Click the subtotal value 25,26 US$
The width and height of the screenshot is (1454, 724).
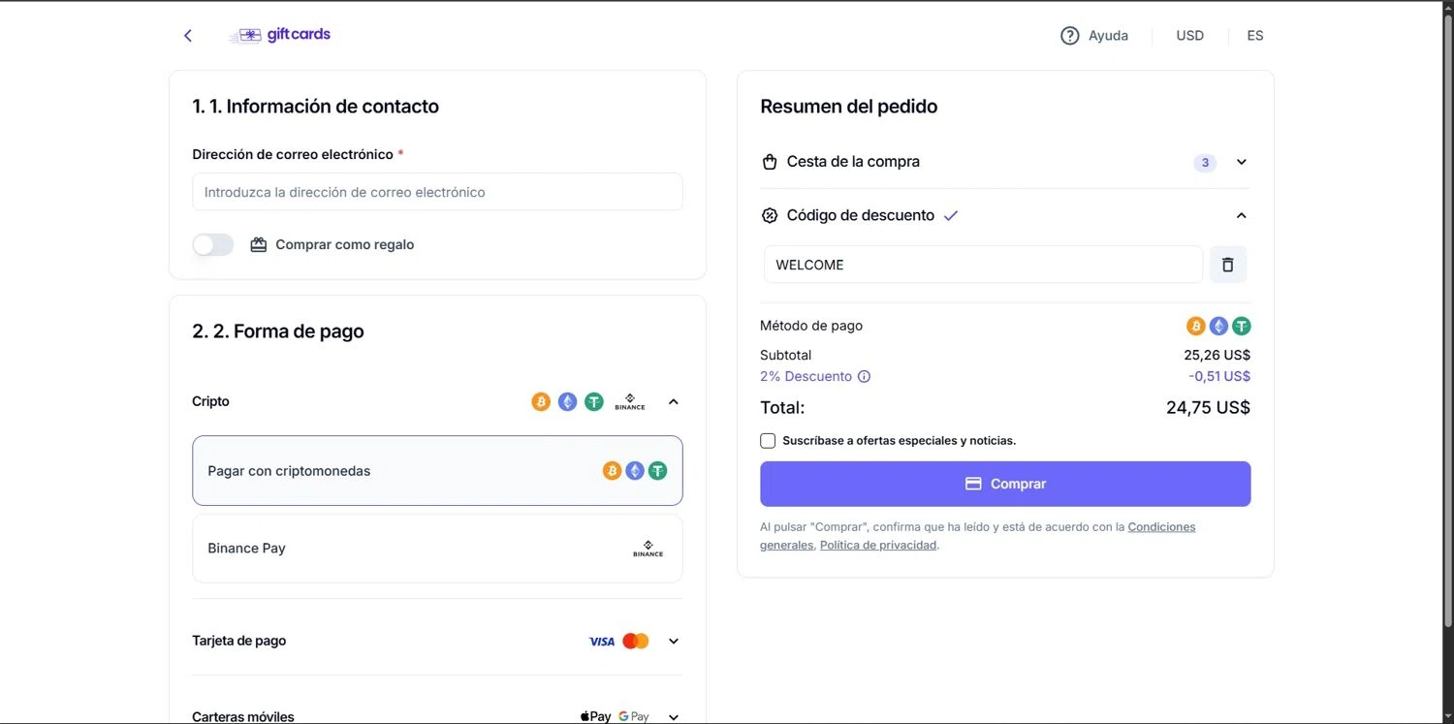[1217, 355]
